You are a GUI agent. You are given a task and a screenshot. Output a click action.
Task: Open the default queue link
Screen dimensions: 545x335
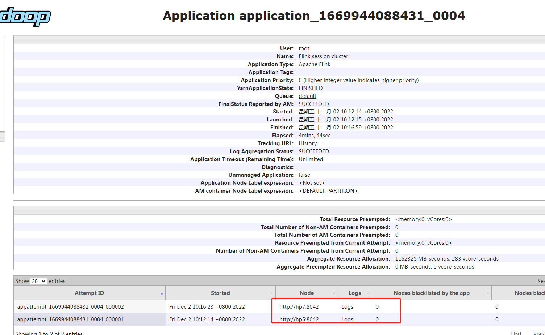[x=307, y=96]
